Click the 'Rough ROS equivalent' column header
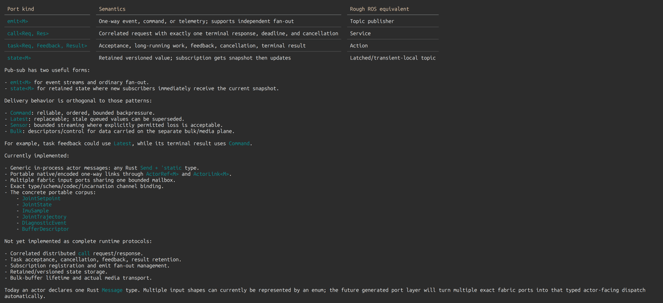663x303 pixels. (379, 9)
